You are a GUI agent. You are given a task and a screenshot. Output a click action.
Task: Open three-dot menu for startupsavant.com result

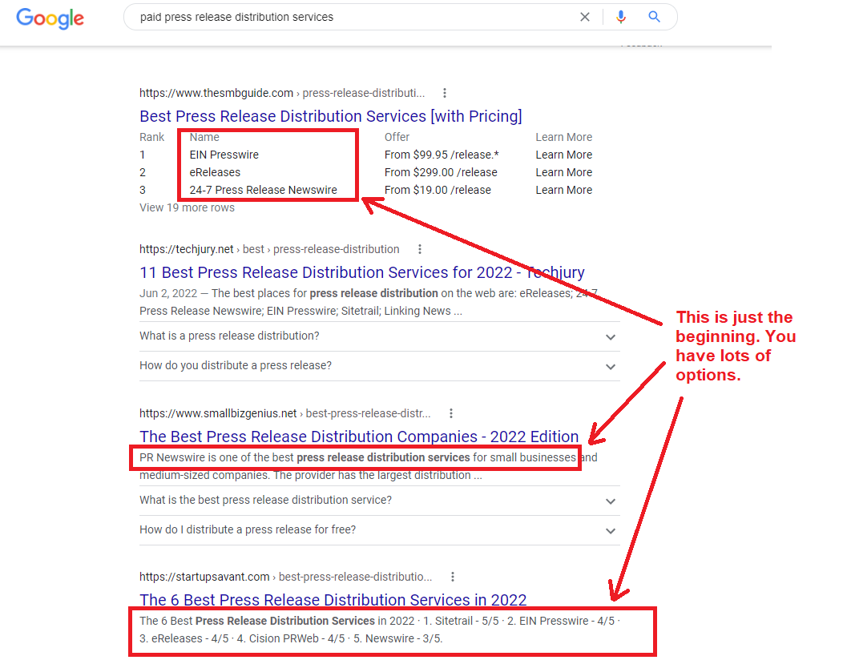coord(453,577)
